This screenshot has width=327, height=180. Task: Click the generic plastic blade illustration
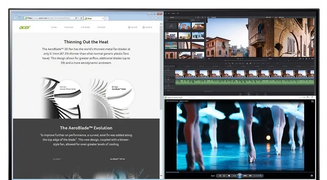point(62,97)
